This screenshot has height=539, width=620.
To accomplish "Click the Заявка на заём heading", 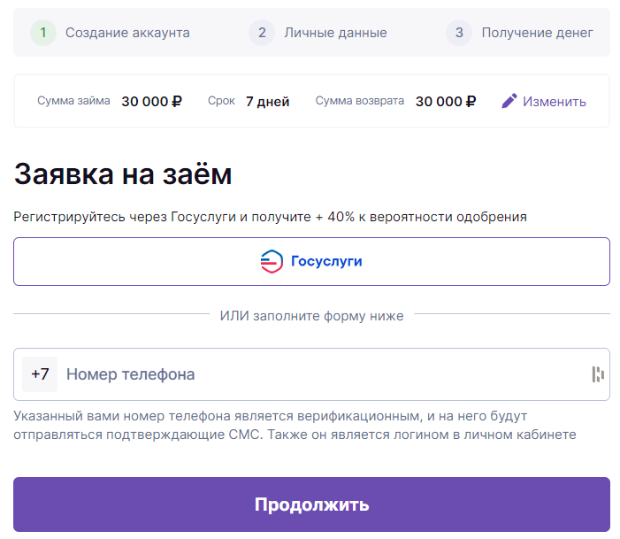I will coord(123,174).
